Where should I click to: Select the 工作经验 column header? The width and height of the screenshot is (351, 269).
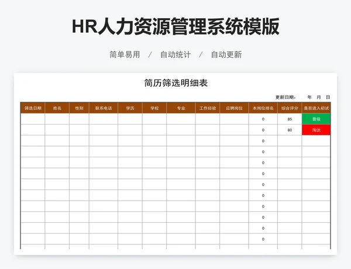208,108
